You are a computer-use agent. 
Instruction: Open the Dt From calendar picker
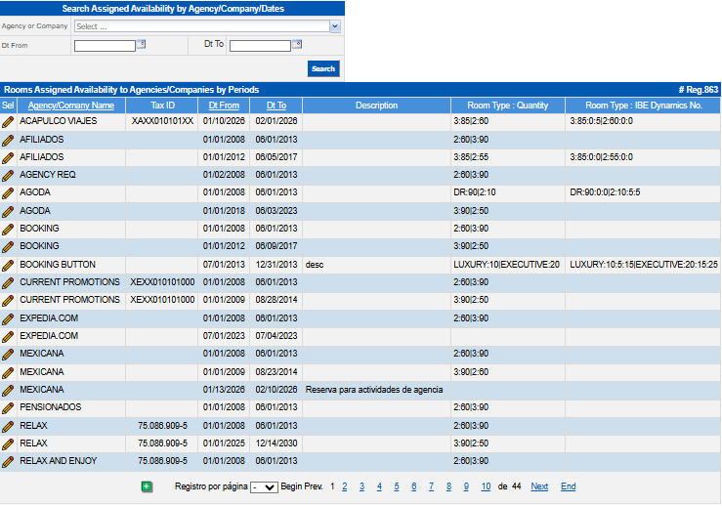coord(141,44)
